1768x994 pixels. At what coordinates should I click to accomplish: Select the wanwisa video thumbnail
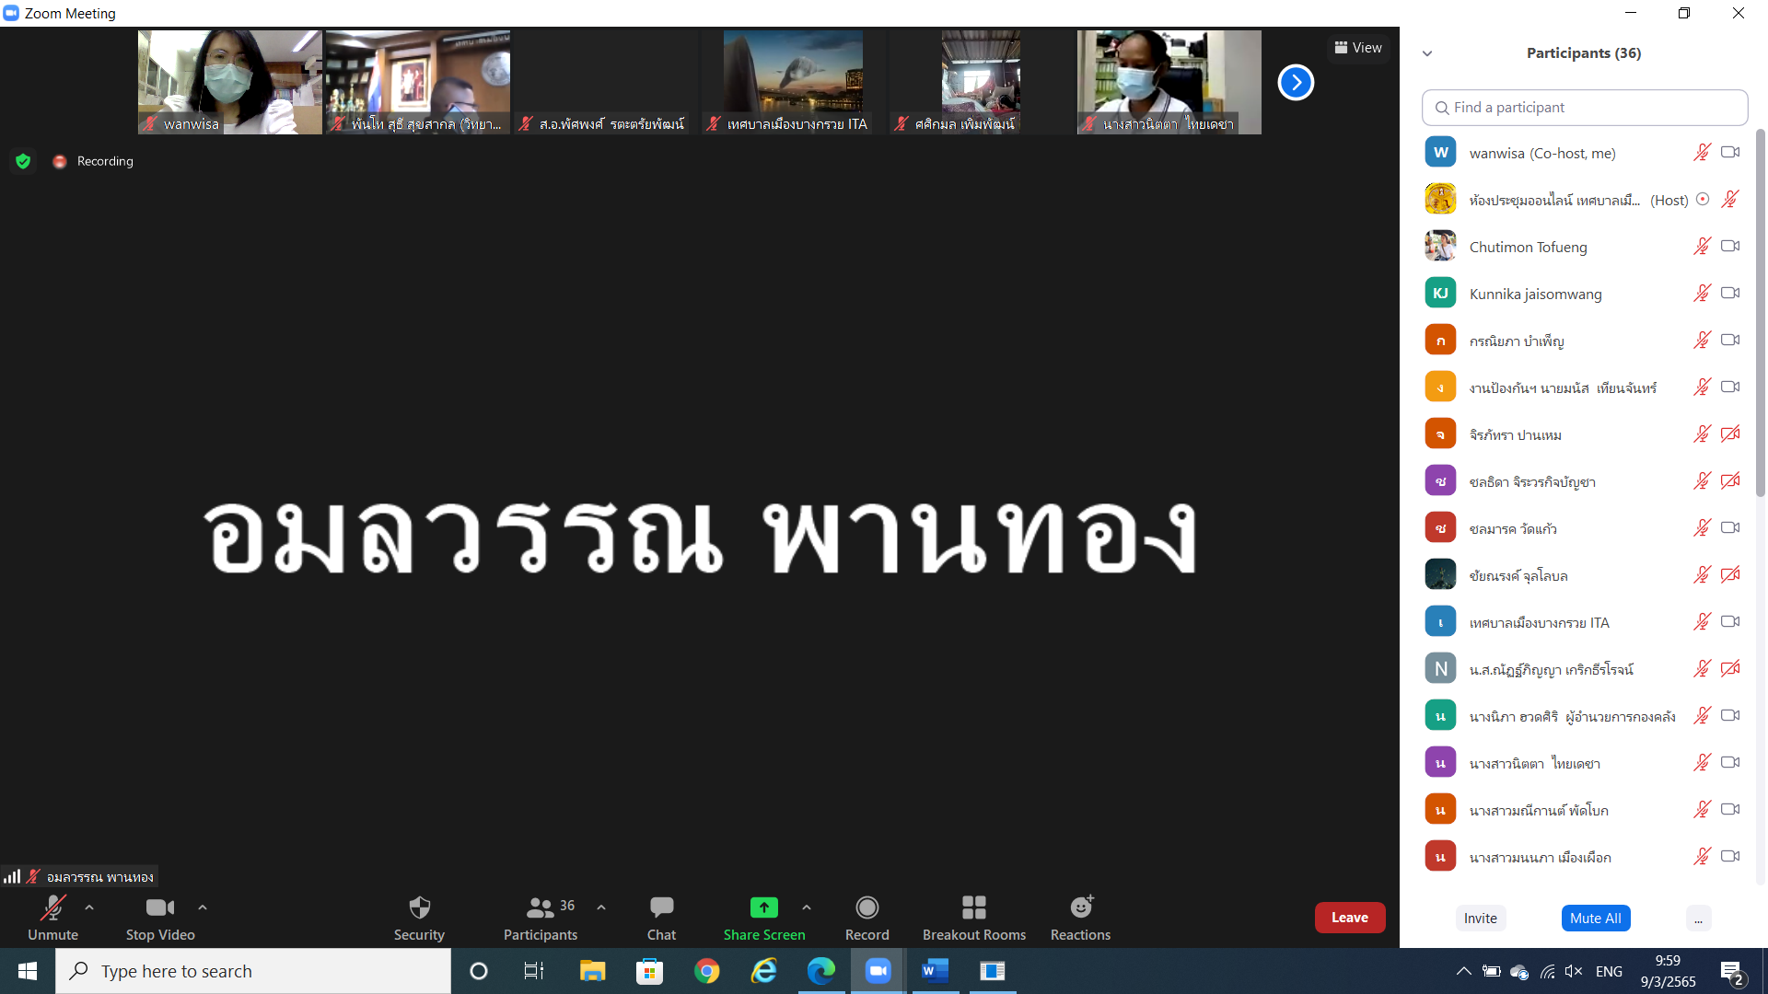(230, 82)
